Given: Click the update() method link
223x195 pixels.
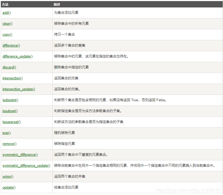Looking at the screenshot, I should (9, 188).
